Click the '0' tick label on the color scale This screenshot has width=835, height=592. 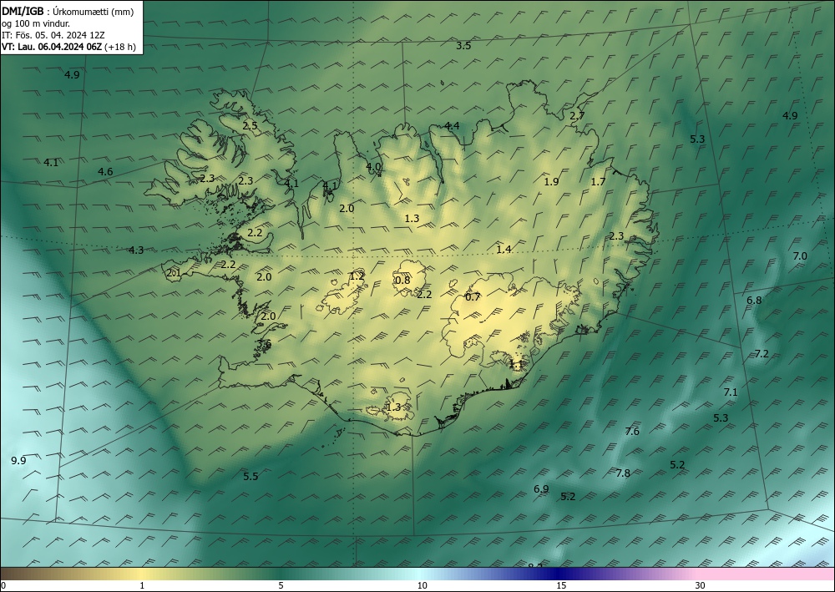3,586
